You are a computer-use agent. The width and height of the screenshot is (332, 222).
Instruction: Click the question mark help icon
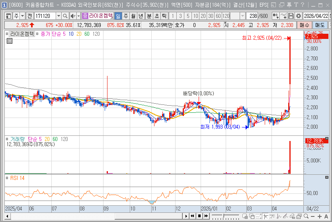tap(303, 5)
